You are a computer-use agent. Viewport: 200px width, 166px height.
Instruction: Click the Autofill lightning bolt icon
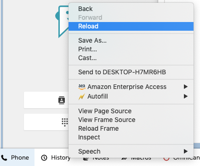pos(82,97)
